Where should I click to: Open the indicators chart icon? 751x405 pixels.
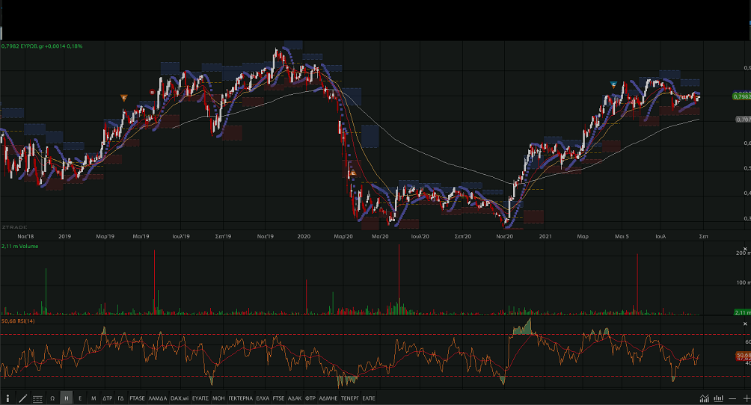pos(704,398)
